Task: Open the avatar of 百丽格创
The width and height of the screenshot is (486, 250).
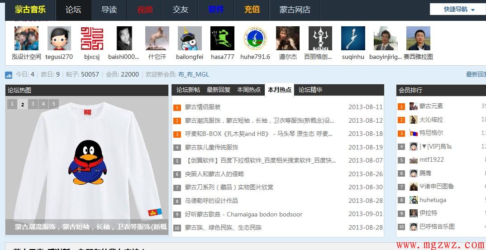Action: (320, 38)
